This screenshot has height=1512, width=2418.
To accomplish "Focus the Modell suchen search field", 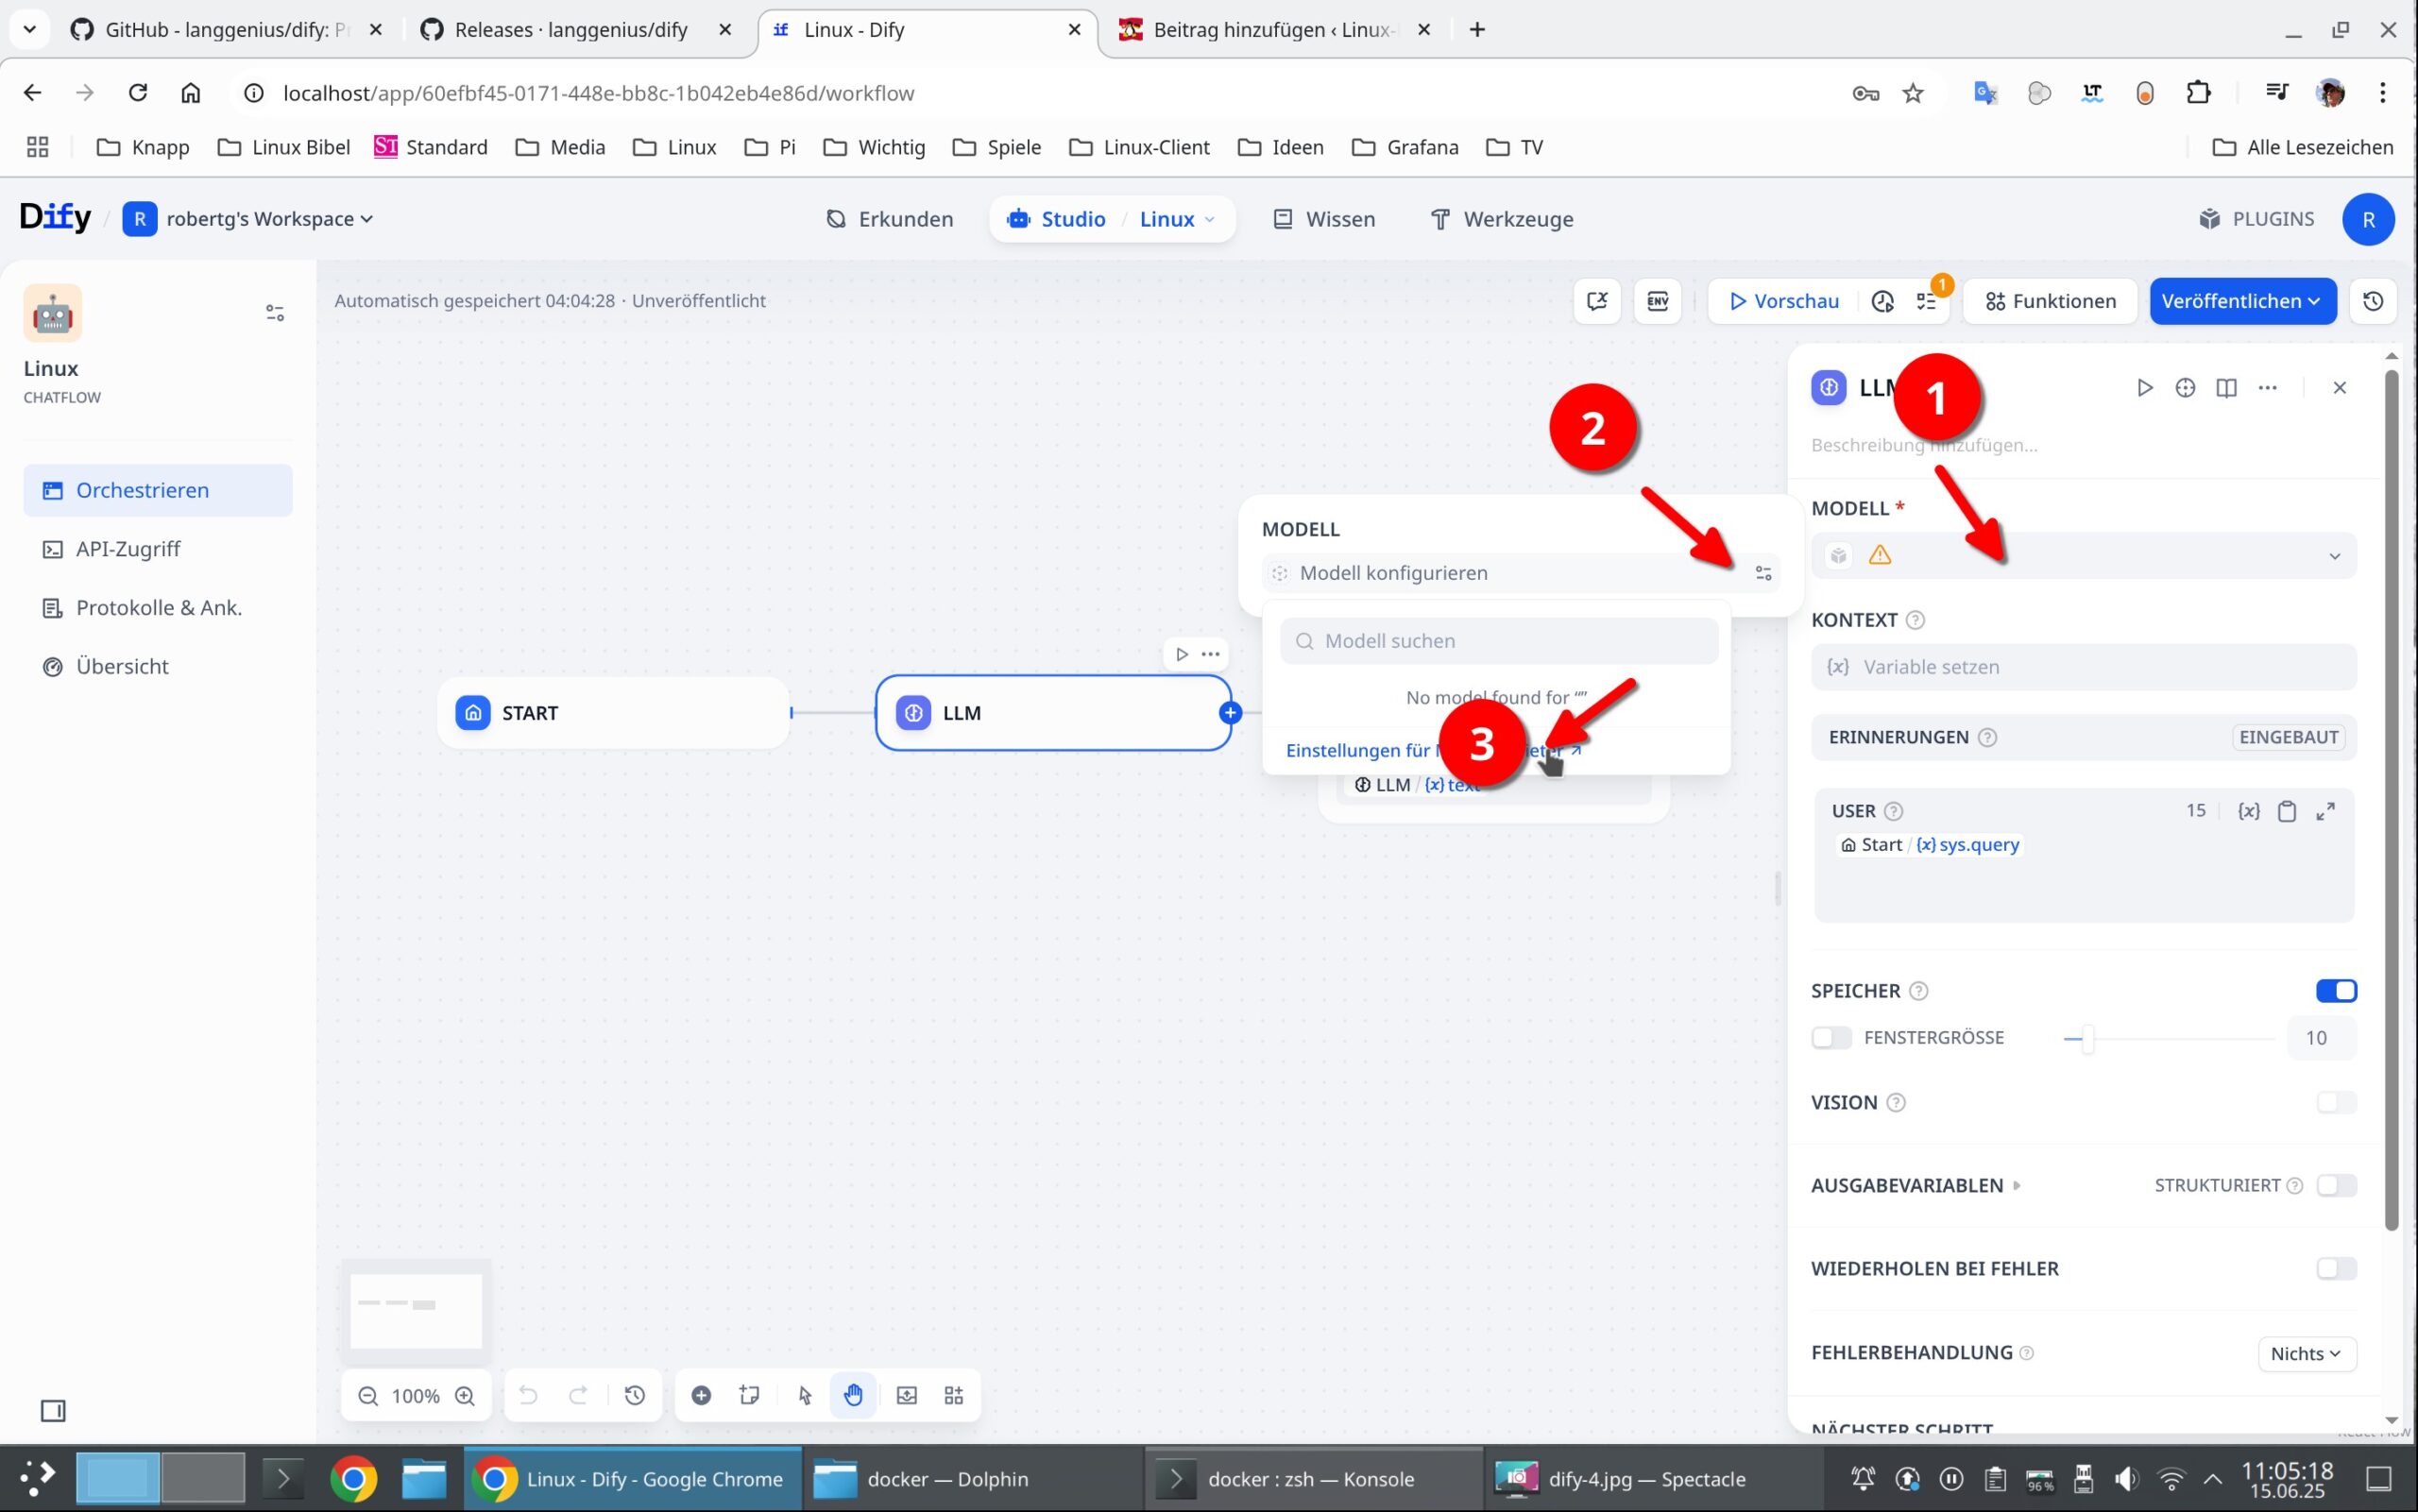I will 1499,641.
